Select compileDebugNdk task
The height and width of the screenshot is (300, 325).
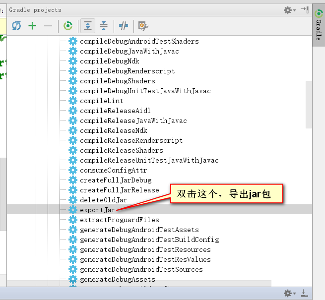coord(110,61)
